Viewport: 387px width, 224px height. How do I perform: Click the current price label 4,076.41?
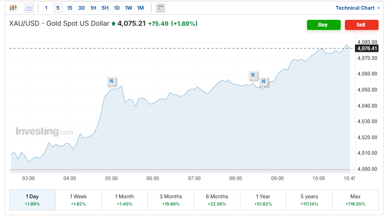[x=367, y=49]
